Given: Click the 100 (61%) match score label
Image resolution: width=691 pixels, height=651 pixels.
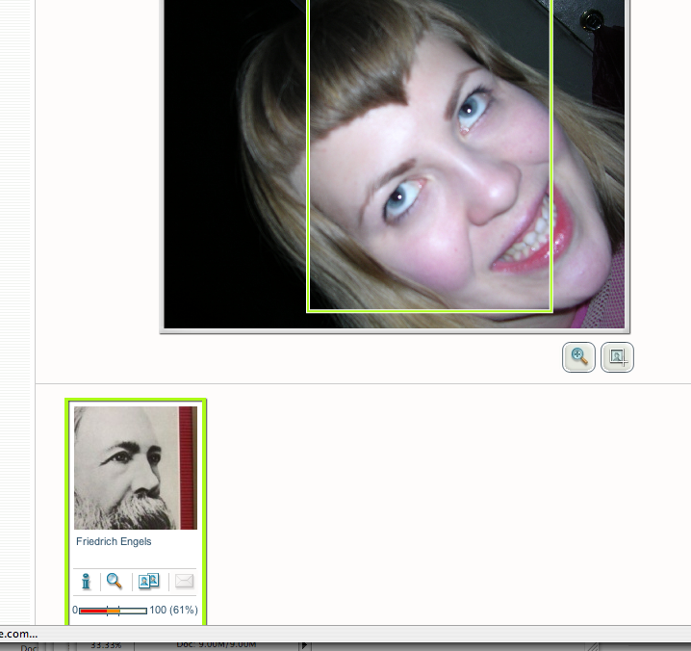Looking at the screenshot, I should (173, 611).
